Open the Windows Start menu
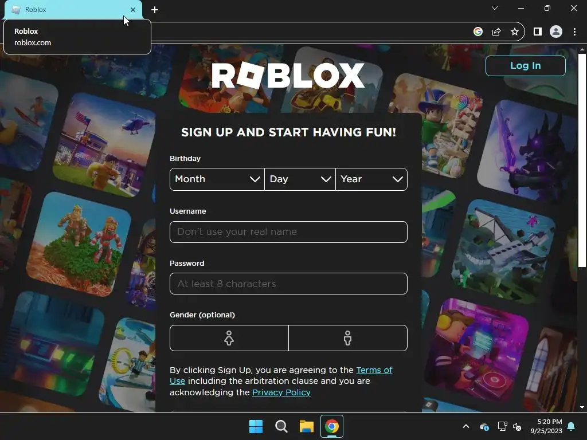Viewport: 587px width, 440px height. tap(256, 426)
